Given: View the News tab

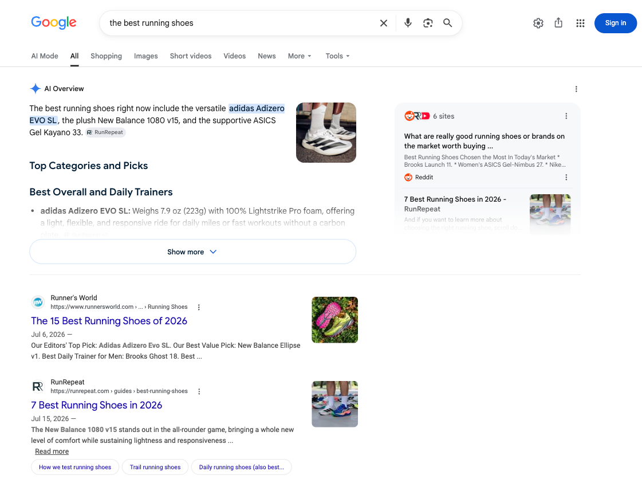Looking at the screenshot, I should coord(266,56).
